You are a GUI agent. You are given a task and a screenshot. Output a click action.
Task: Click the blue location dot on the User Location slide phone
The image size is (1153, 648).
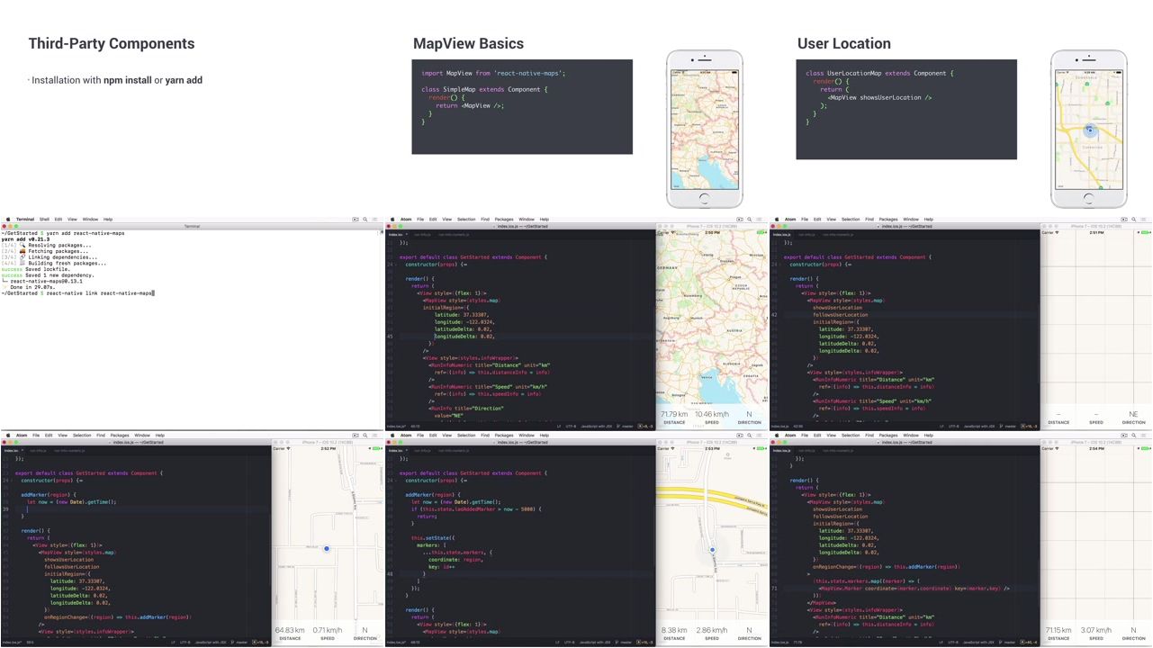tap(1089, 131)
